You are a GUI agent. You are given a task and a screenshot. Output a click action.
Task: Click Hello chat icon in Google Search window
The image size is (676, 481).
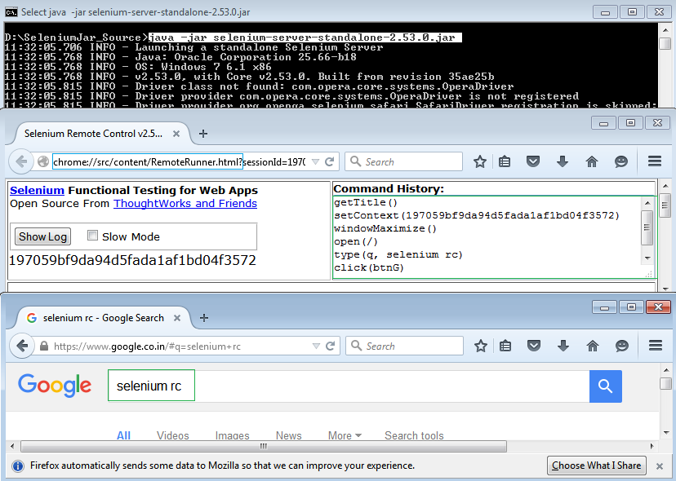click(621, 346)
